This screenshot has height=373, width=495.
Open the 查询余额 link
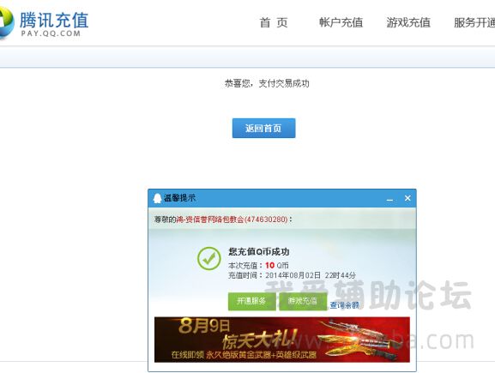344,305
